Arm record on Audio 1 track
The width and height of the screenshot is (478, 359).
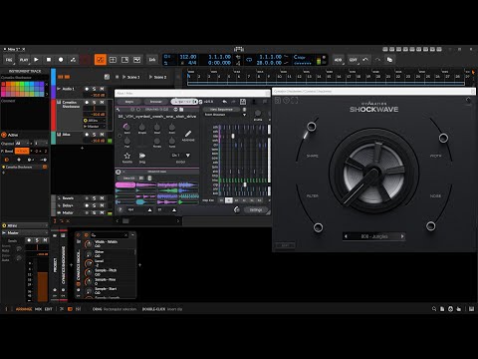pyautogui.click(x=87, y=89)
